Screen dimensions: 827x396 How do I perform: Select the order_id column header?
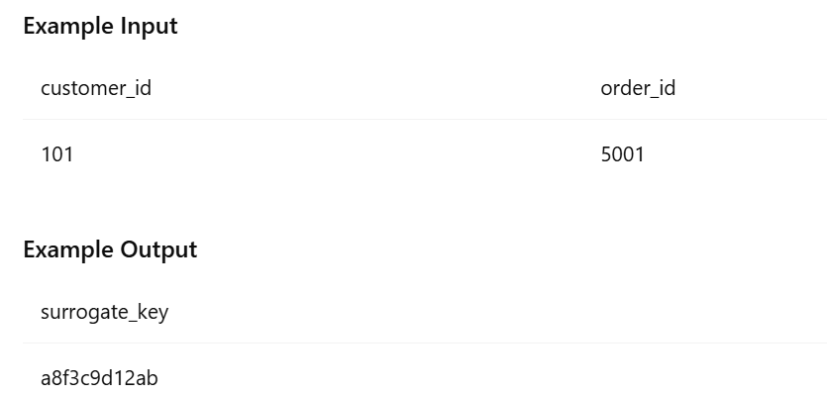638,88
